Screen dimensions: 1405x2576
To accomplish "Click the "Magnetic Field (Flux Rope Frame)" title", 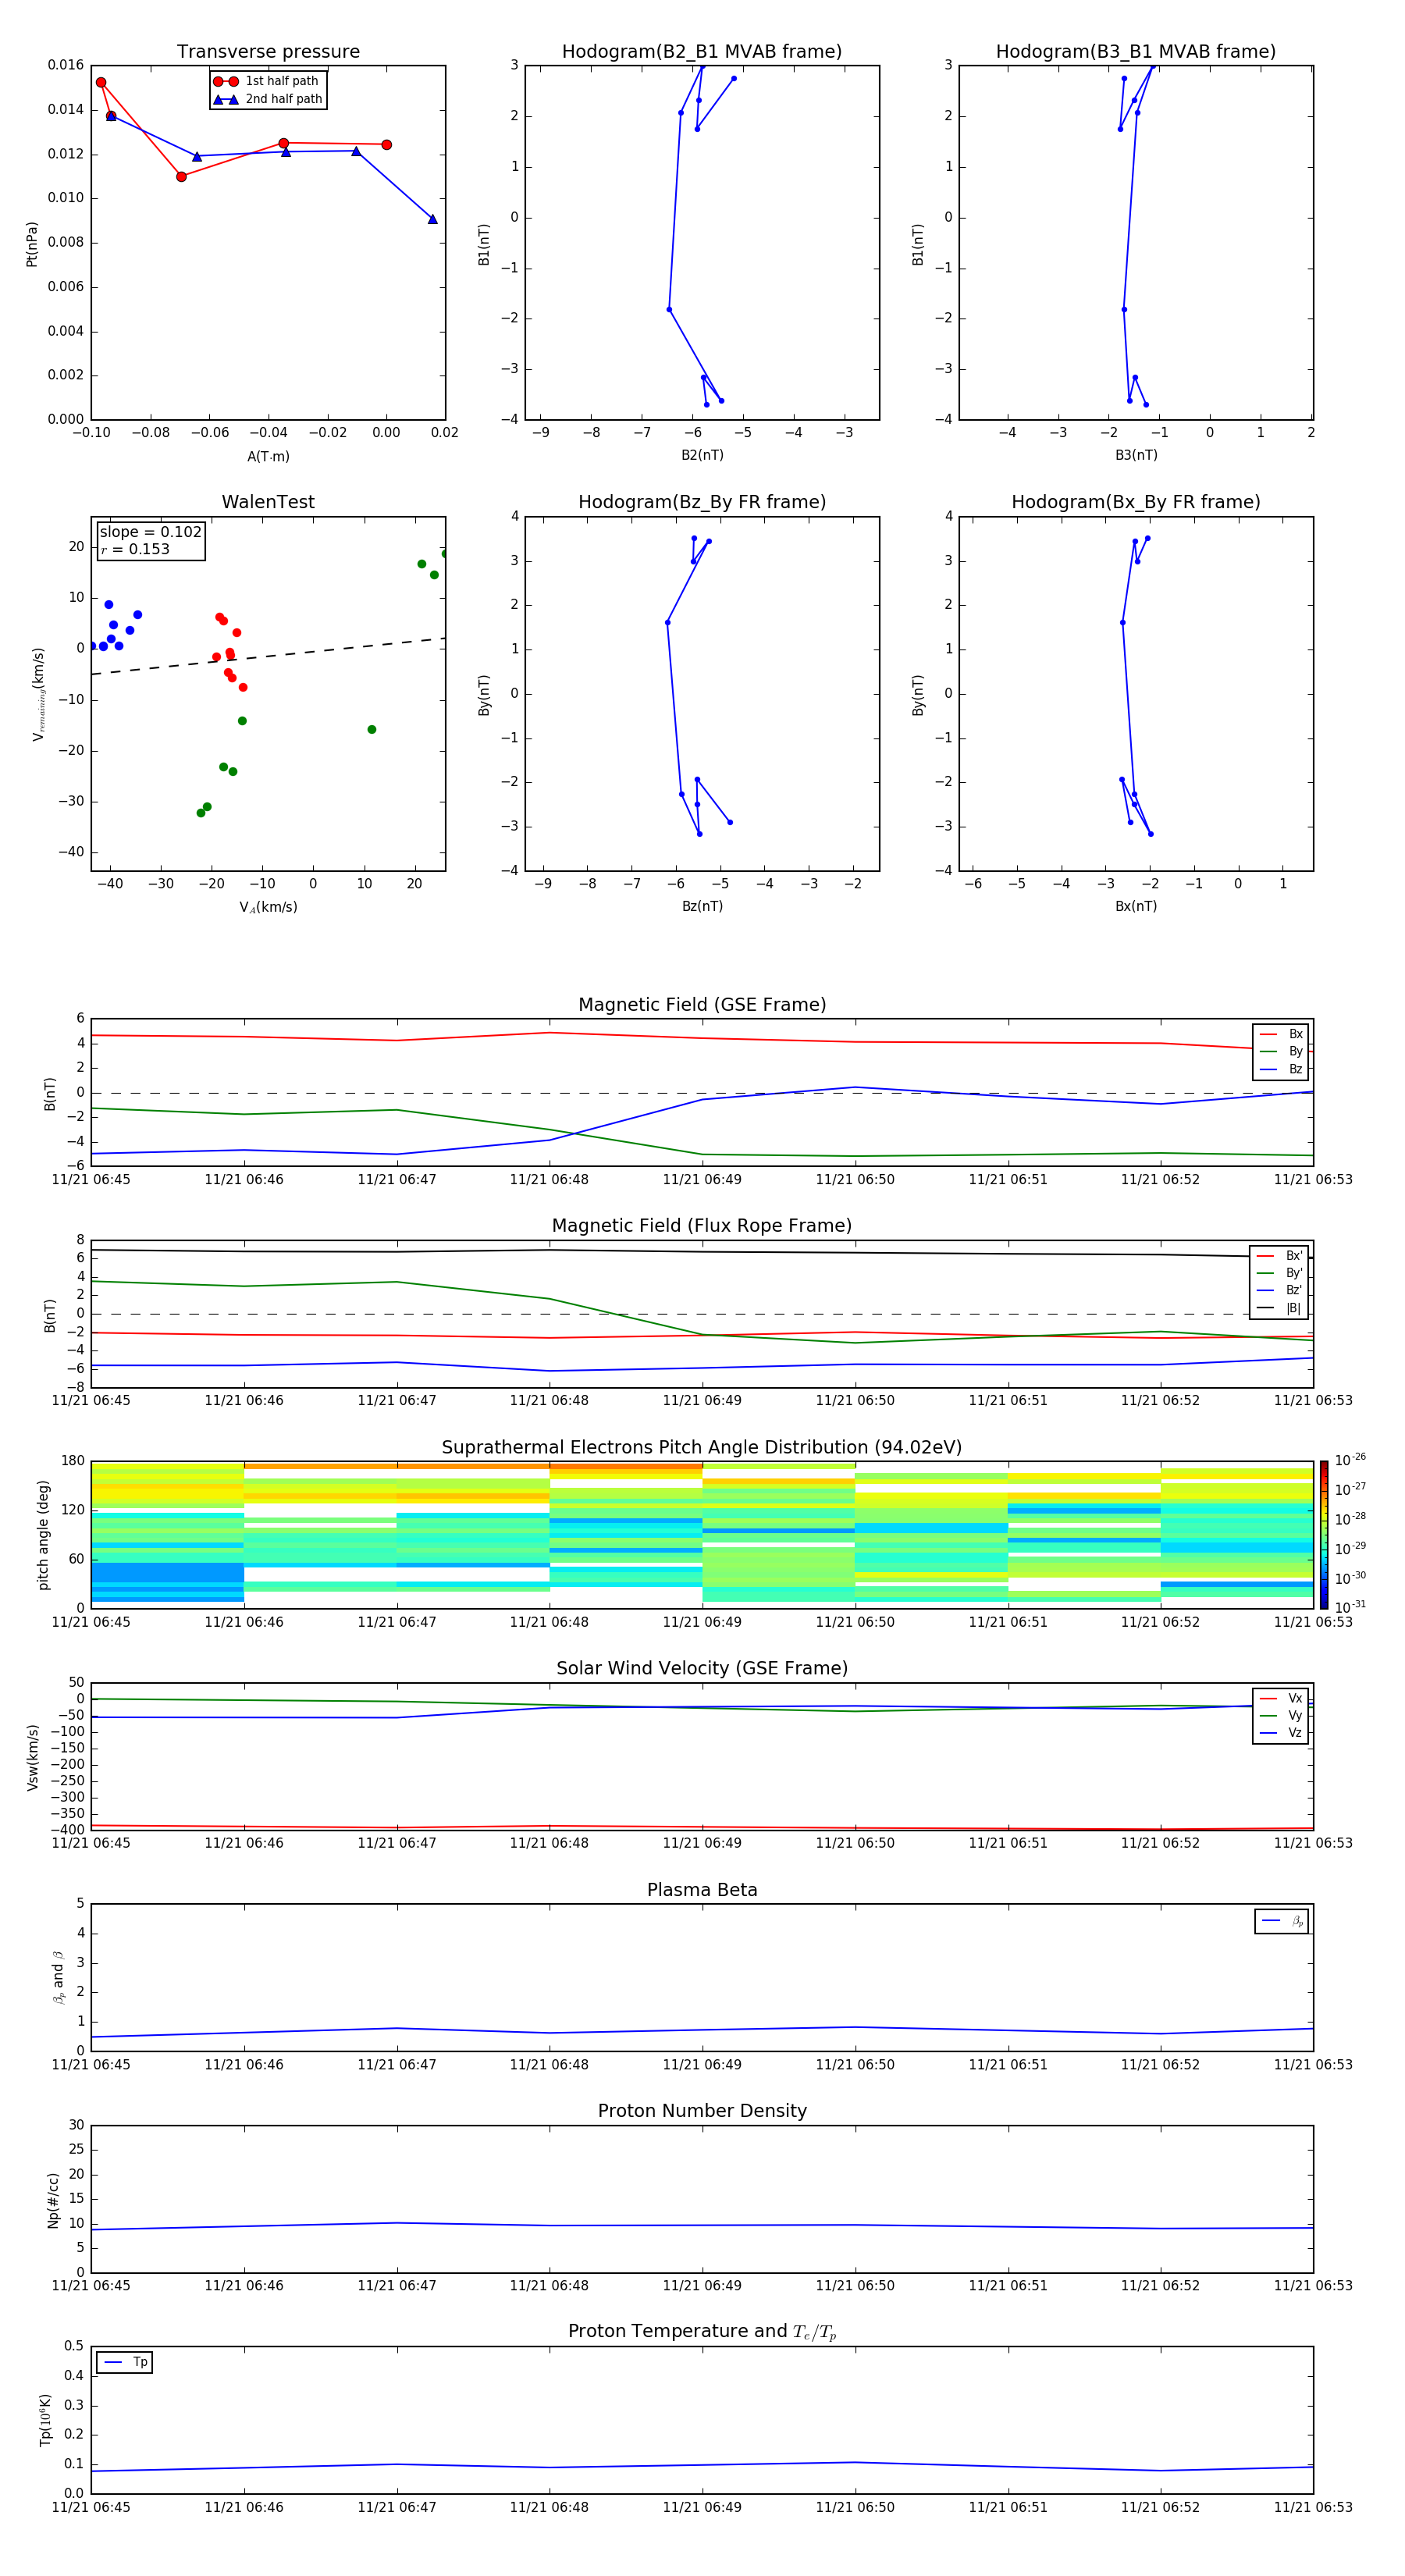I will (702, 1226).
